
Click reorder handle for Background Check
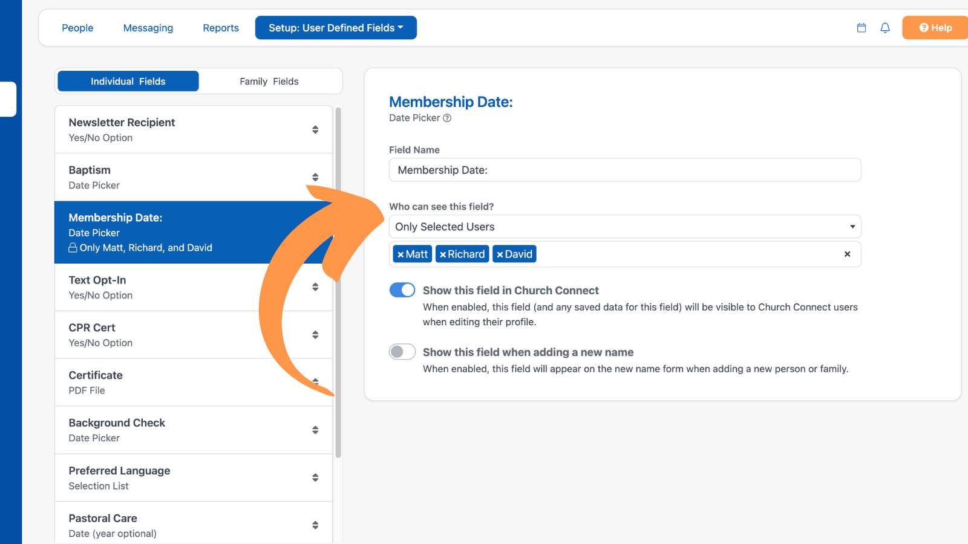(315, 430)
